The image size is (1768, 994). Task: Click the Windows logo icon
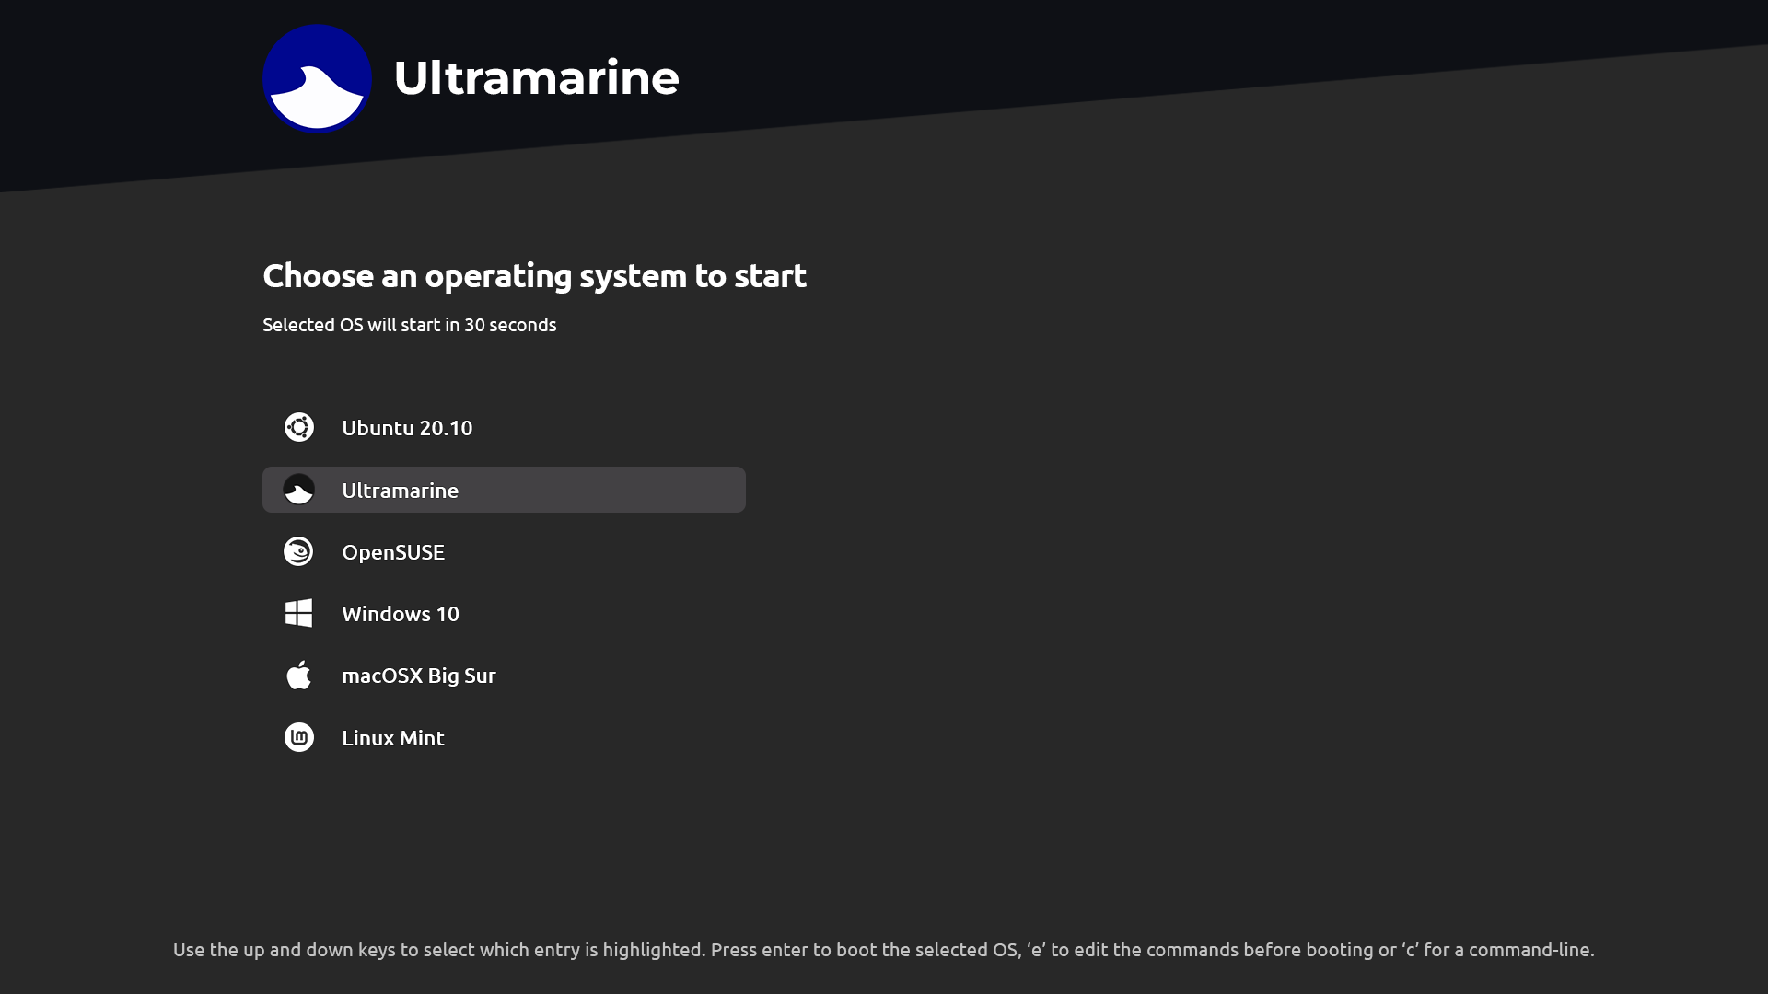pyautogui.click(x=298, y=613)
